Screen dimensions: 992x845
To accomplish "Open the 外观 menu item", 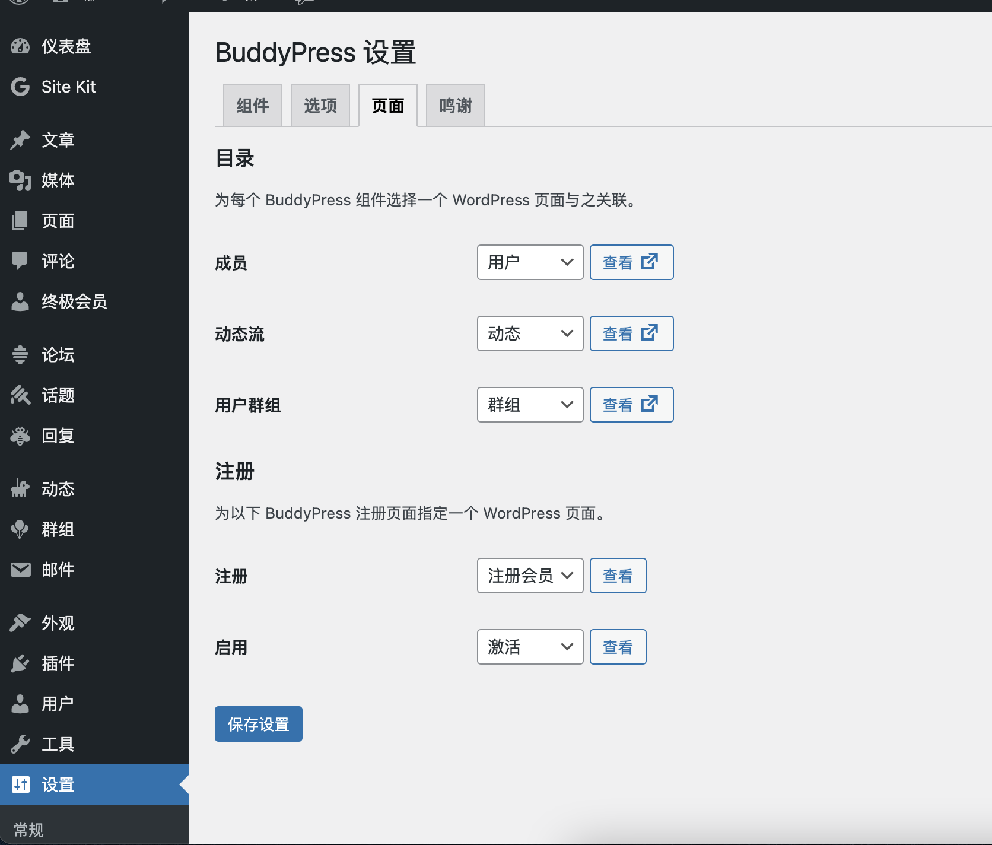I will [94, 623].
